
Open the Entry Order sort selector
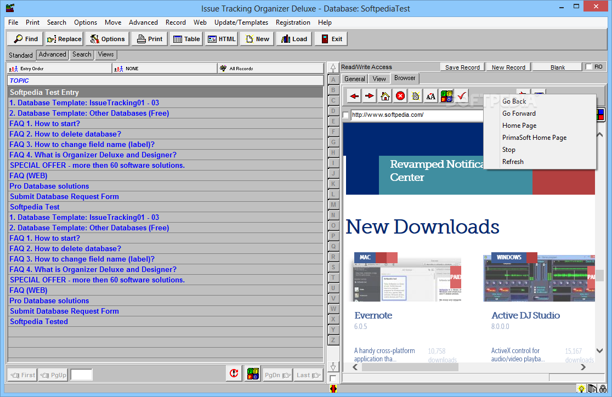pyautogui.click(x=60, y=69)
